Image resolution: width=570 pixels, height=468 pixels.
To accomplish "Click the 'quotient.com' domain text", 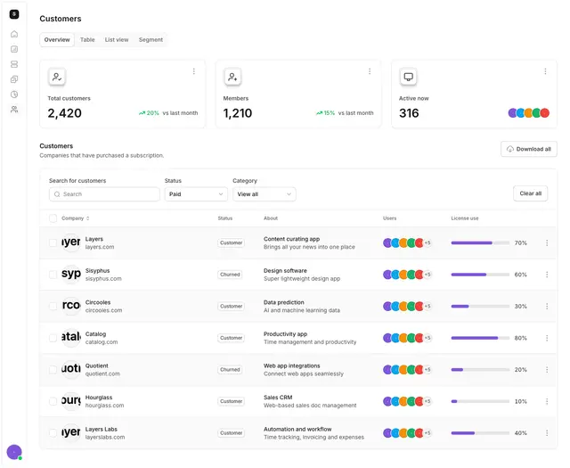I will (102, 374).
